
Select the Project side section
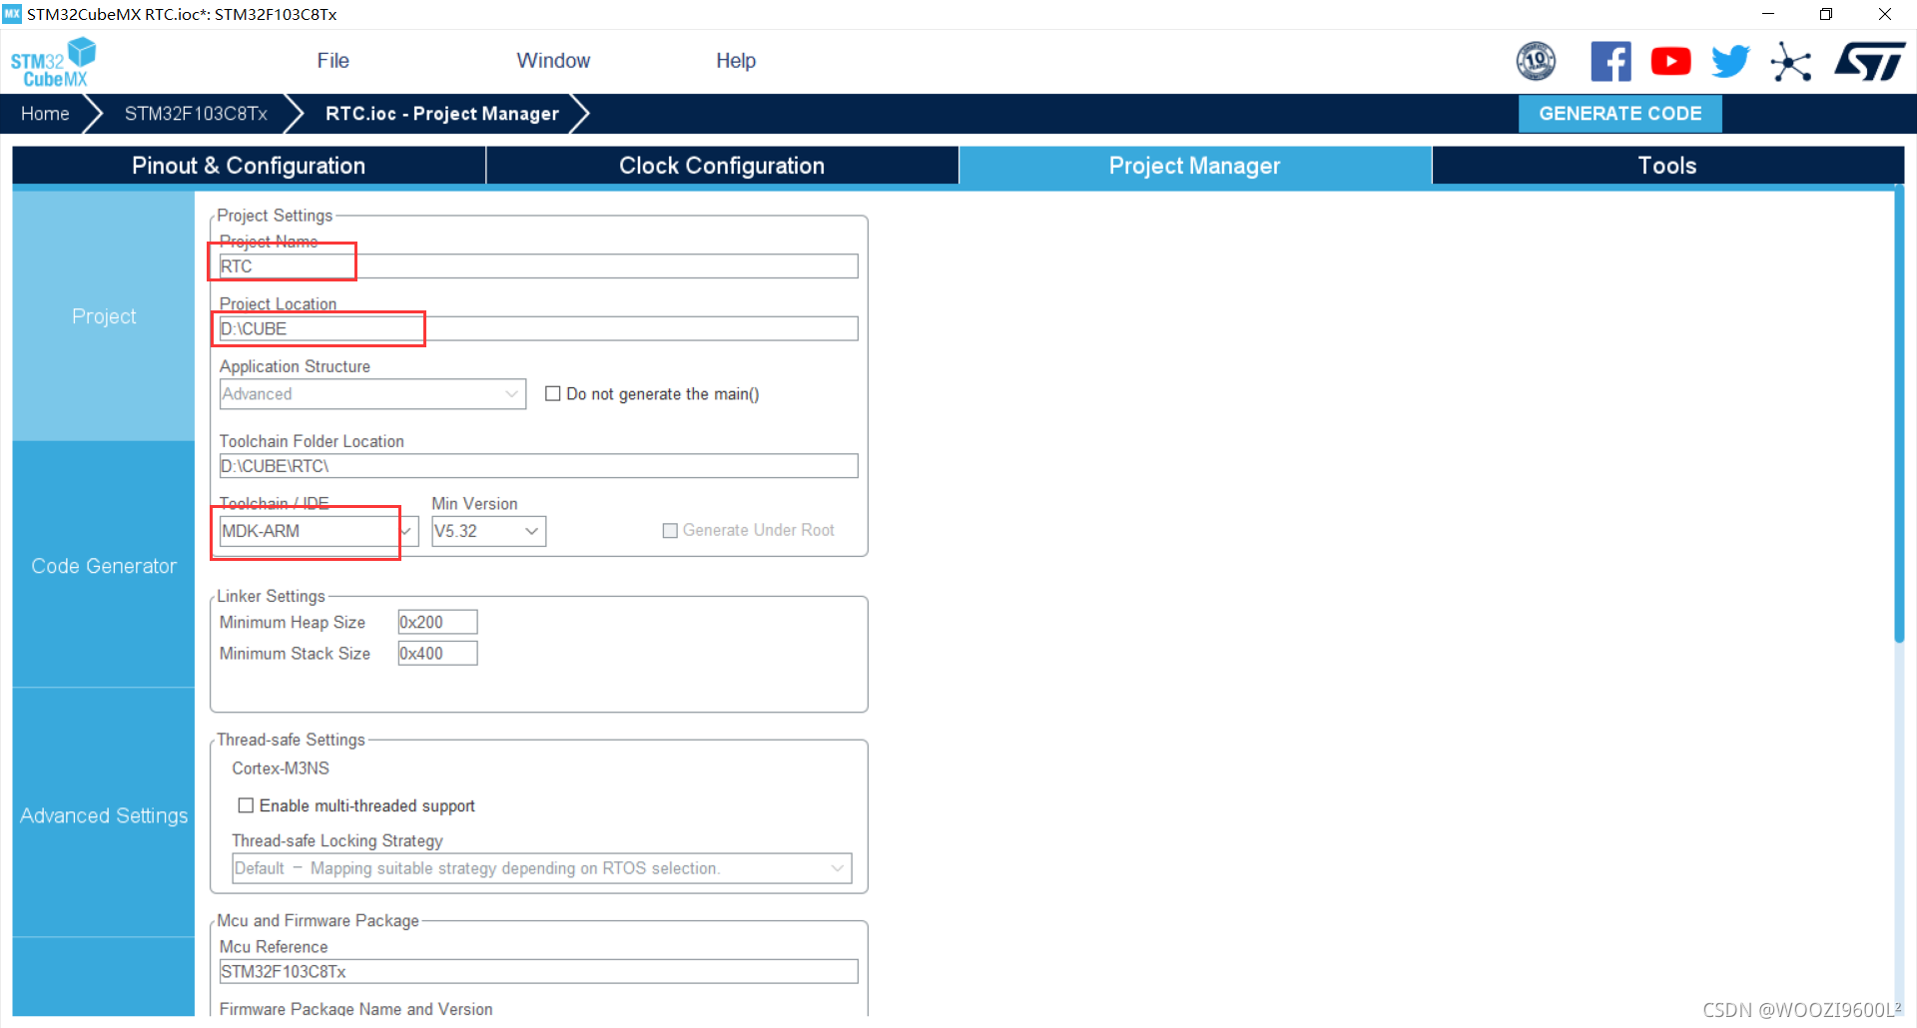104,316
